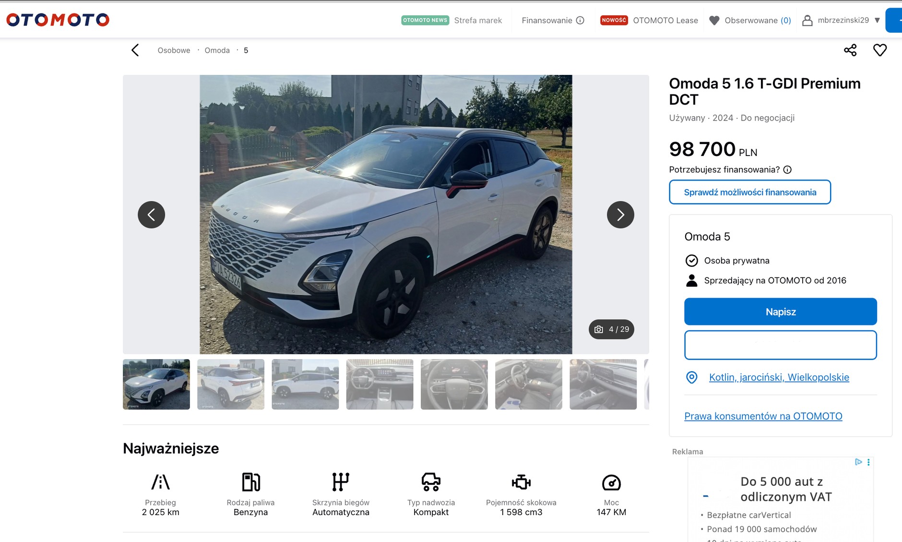
Task: Click the Omoda breadcrumb
Action: [217, 50]
